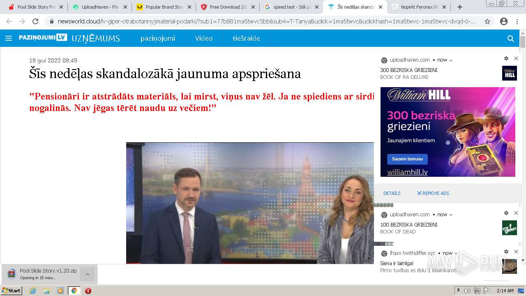Open settings gear on Book of Dead notification

click(506, 213)
